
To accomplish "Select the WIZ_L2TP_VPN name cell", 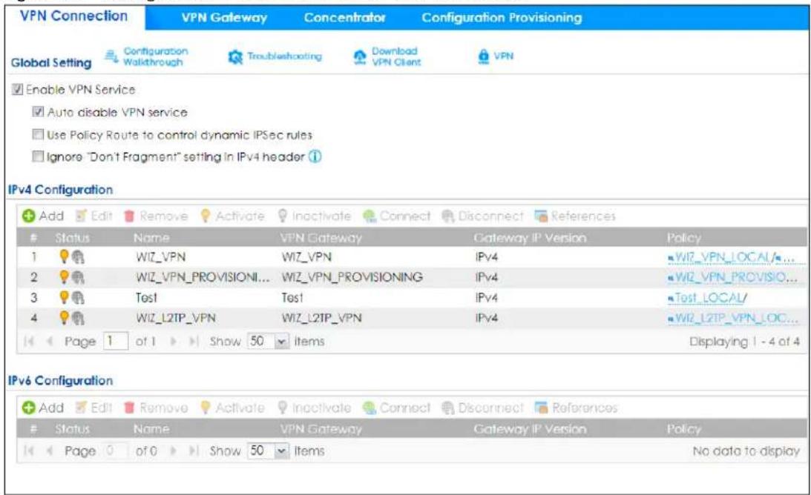I will tap(176, 318).
